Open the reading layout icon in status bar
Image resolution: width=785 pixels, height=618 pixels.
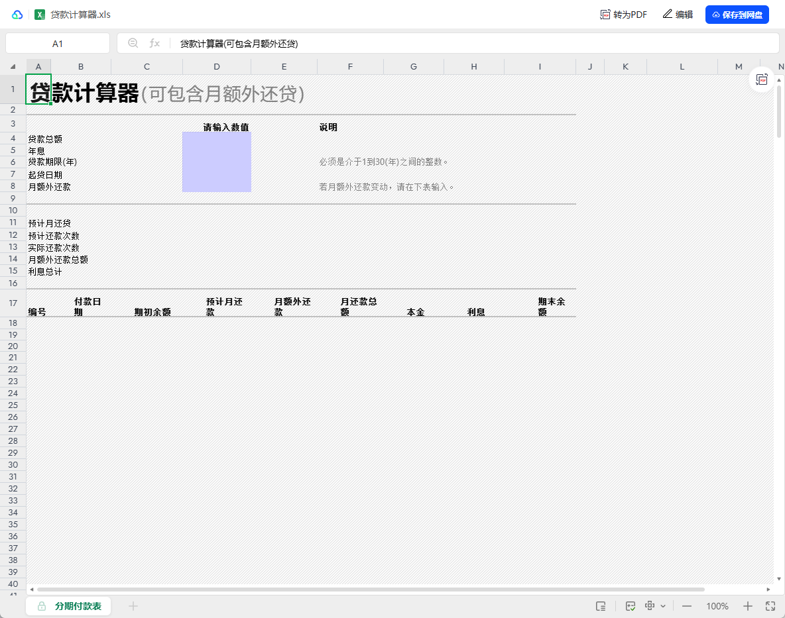tap(601, 607)
